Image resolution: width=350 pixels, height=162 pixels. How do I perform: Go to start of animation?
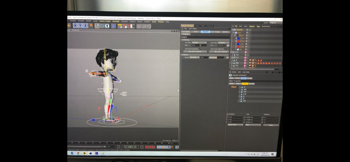118,147
